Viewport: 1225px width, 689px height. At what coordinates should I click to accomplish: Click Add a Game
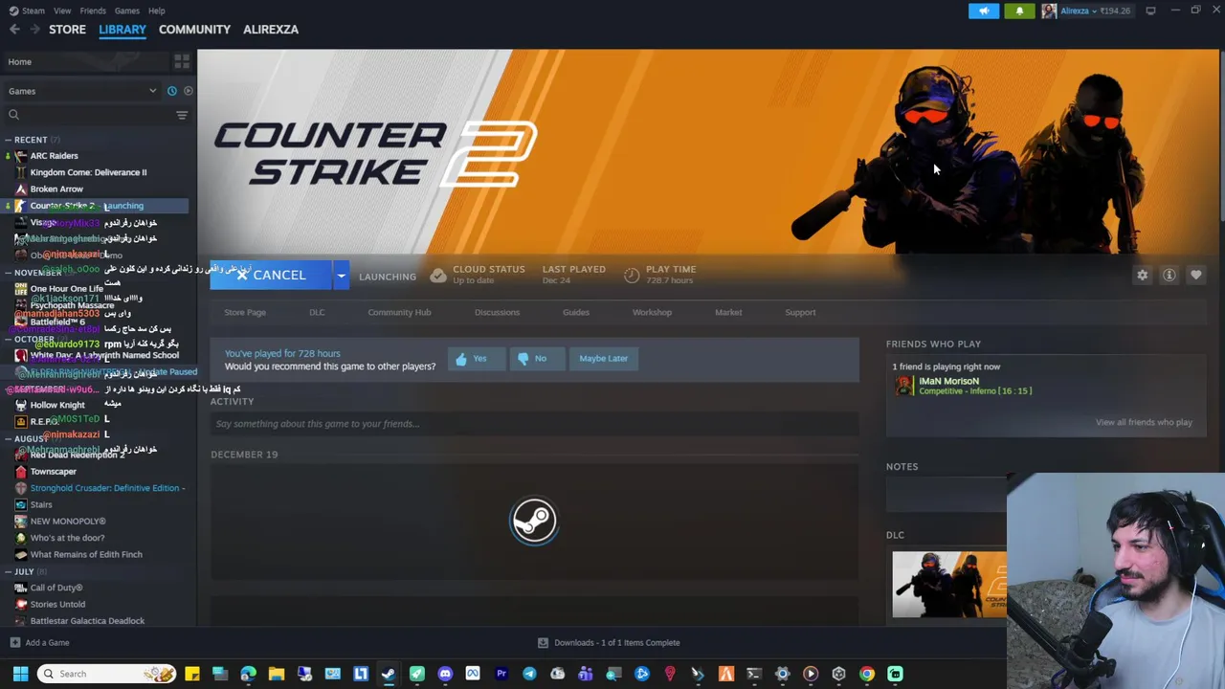[39, 643]
